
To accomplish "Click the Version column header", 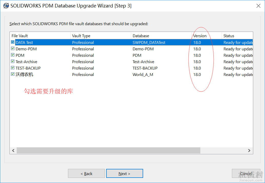I will click(207, 36).
